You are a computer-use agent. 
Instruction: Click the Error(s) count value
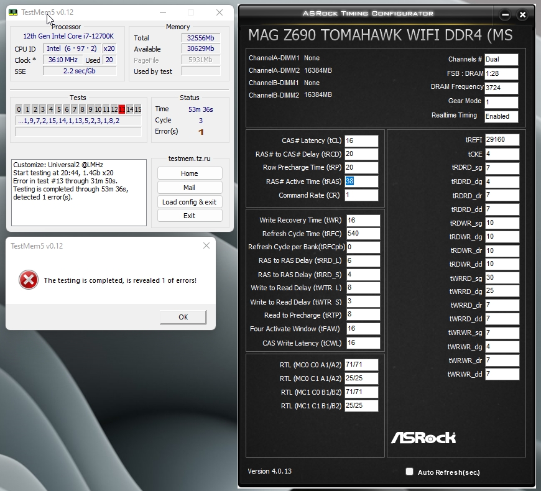coord(201,132)
